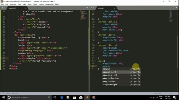179x100 pixels.
Task: Open Chrome from taskbar
Action: tap(94, 97)
